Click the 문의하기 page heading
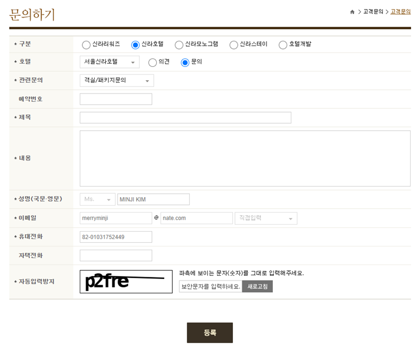 pyautogui.click(x=32, y=14)
